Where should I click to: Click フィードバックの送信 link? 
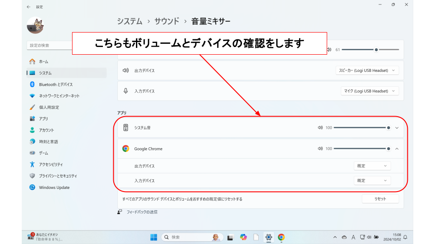141,212
